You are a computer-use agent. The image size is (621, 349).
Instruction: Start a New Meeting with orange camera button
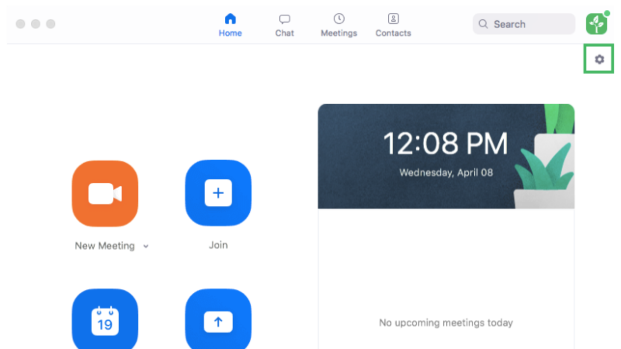pos(105,194)
